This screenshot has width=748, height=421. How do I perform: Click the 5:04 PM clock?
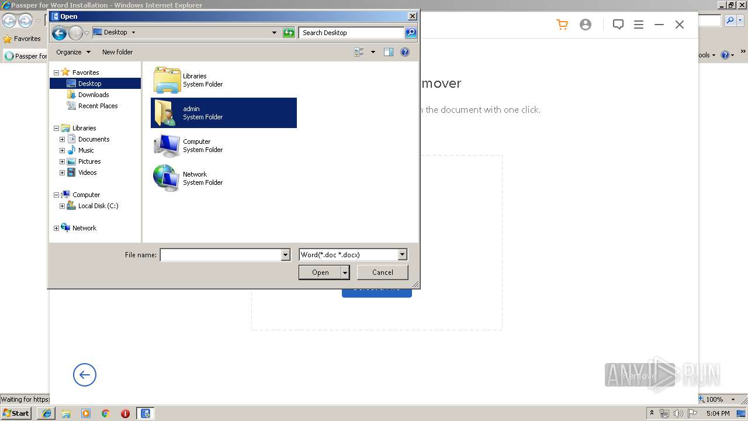point(718,413)
